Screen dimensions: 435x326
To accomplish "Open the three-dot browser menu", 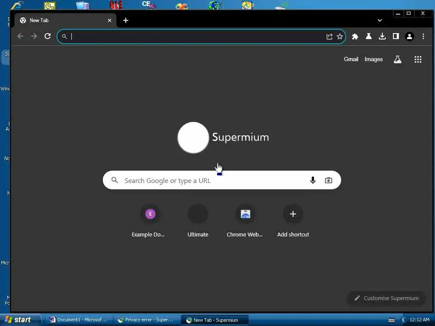I will 424,37.
